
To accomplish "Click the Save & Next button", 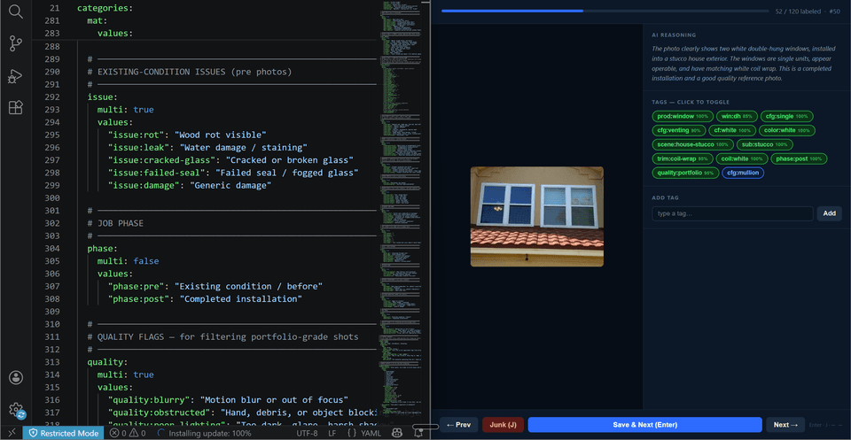I will 644,425.
